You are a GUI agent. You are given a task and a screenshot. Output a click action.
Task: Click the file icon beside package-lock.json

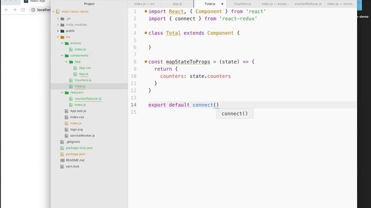tap(62, 148)
